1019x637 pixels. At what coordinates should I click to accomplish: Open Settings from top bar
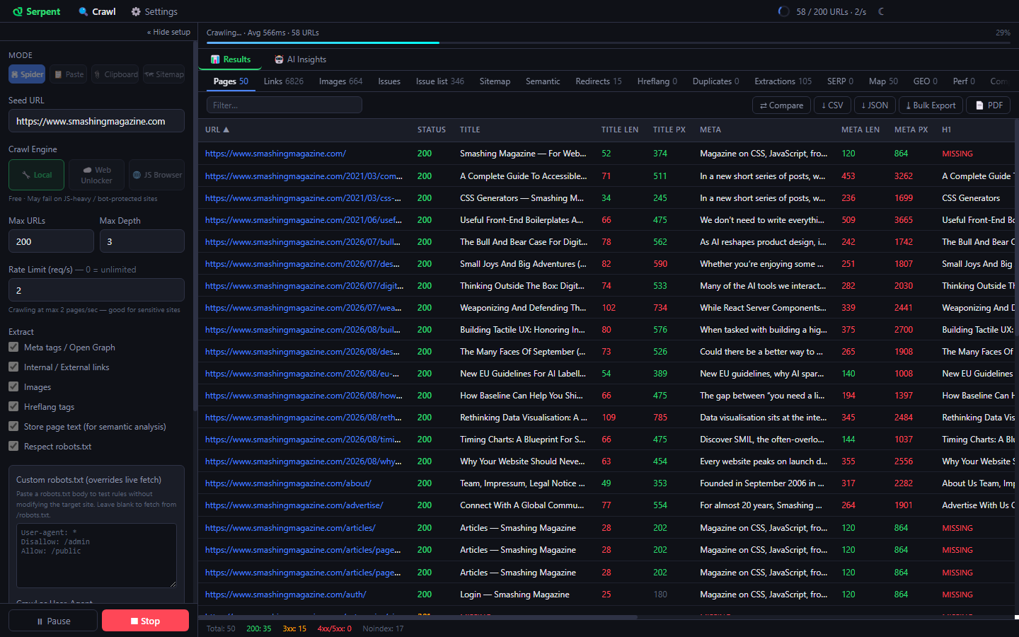pyautogui.click(x=154, y=11)
